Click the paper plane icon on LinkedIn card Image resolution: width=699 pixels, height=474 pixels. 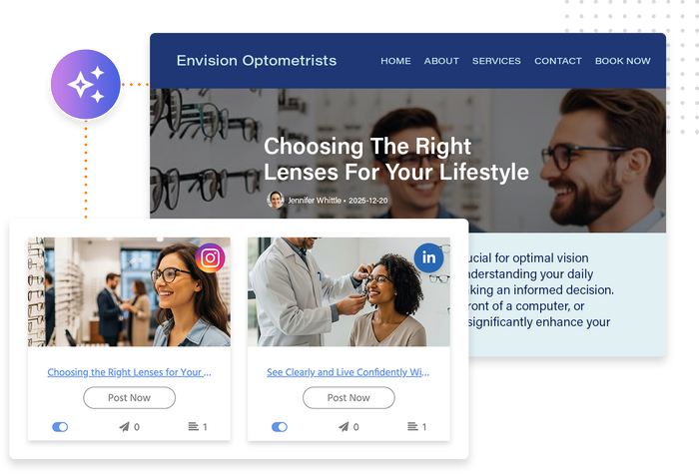click(x=344, y=427)
